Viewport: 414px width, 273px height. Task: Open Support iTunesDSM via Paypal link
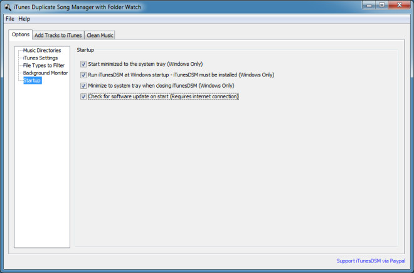[x=371, y=261]
